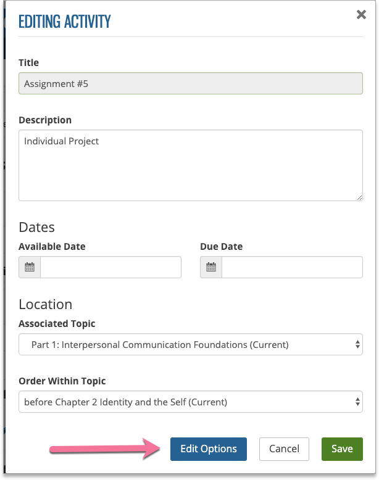Open the Available Date calendar picker icon
The height and width of the screenshot is (480, 379).
[x=30, y=267]
